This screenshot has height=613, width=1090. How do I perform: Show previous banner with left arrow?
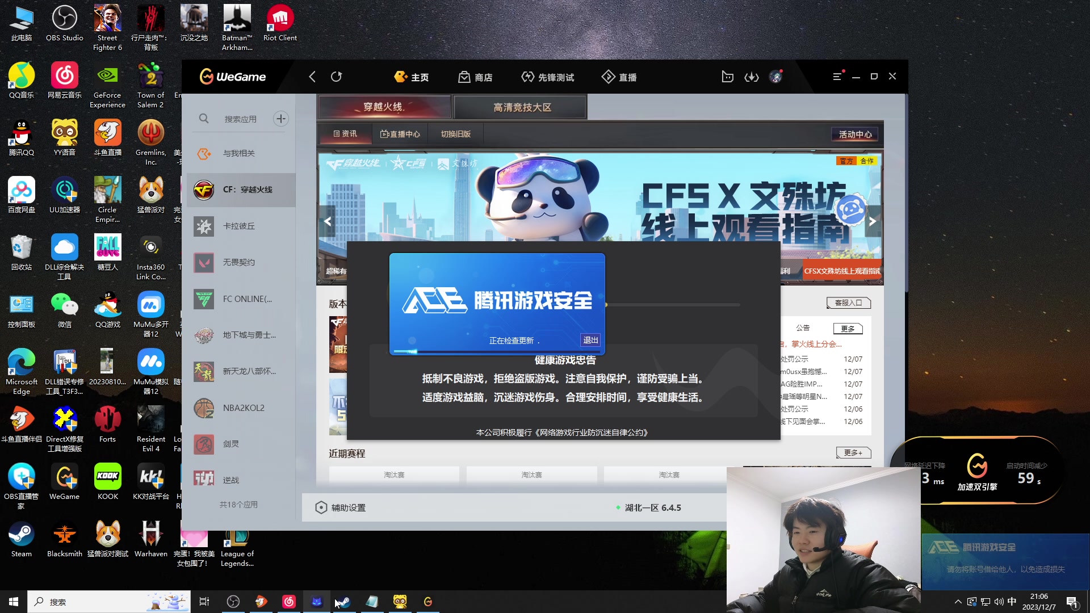[x=328, y=221]
